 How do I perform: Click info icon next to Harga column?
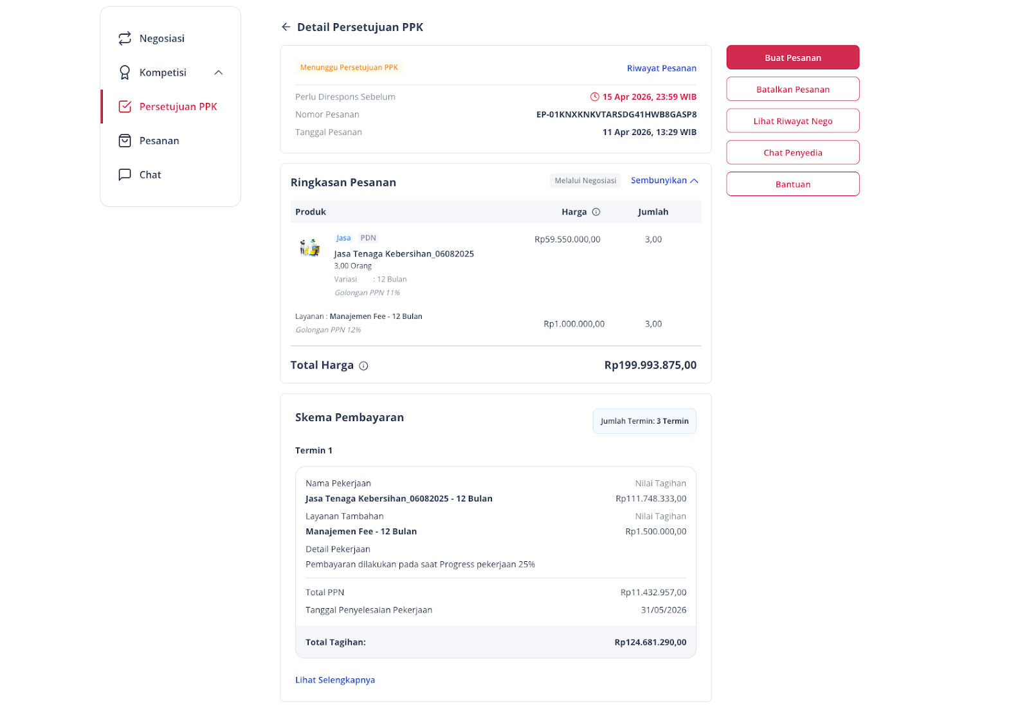(596, 212)
